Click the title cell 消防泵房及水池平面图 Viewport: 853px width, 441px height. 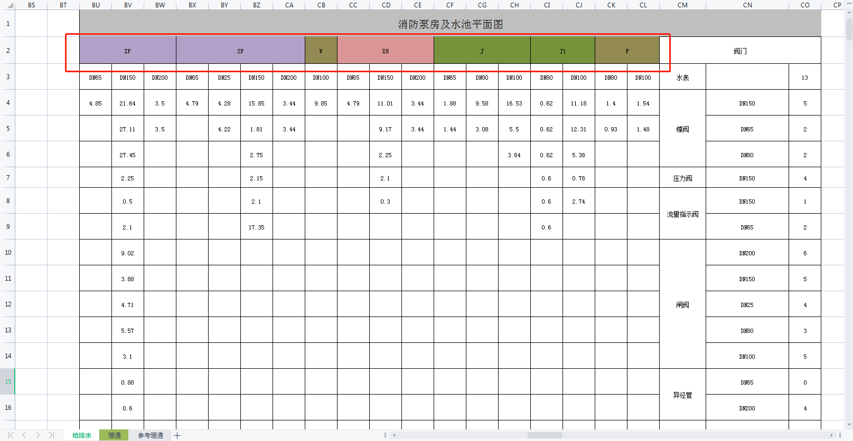(450, 24)
